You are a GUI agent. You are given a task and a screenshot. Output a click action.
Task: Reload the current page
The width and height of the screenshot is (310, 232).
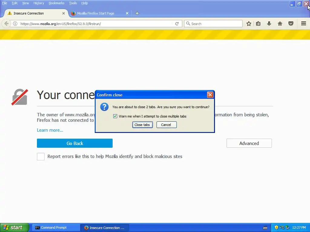177,24
